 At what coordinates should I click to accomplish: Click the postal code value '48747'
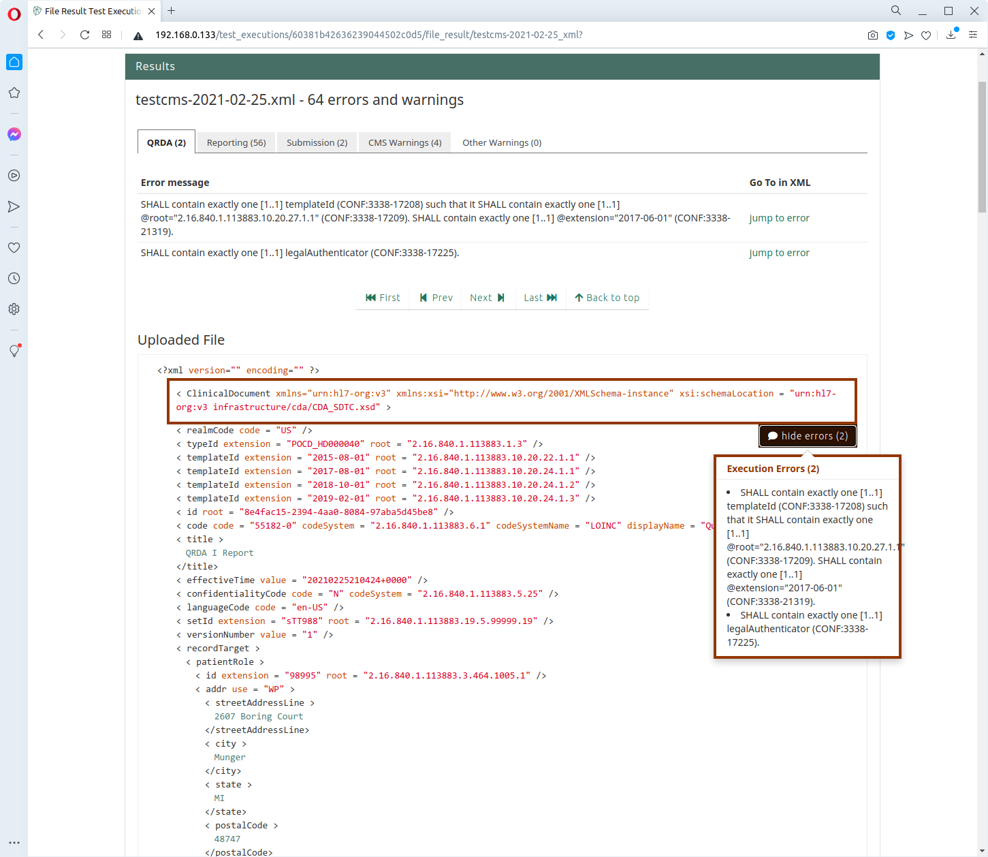(x=227, y=839)
